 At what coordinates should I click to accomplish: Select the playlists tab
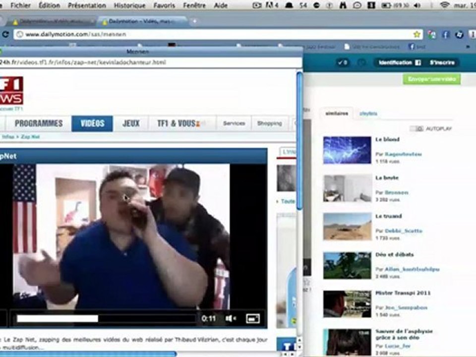coord(368,114)
